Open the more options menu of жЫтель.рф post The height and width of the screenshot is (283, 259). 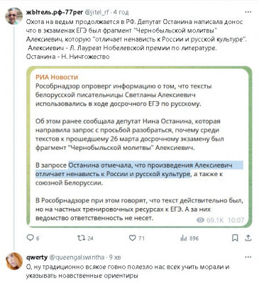tap(248, 12)
